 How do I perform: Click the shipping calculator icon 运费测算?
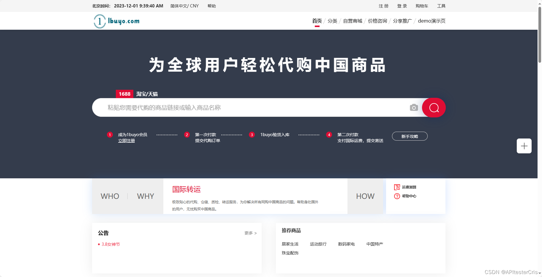pos(397,187)
